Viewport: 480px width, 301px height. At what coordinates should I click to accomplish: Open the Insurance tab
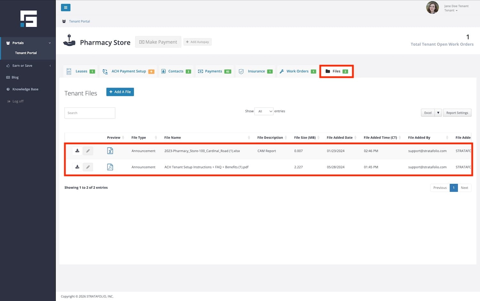coord(256,71)
